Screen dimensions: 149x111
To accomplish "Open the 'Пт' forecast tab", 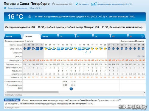I will [102, 37].
